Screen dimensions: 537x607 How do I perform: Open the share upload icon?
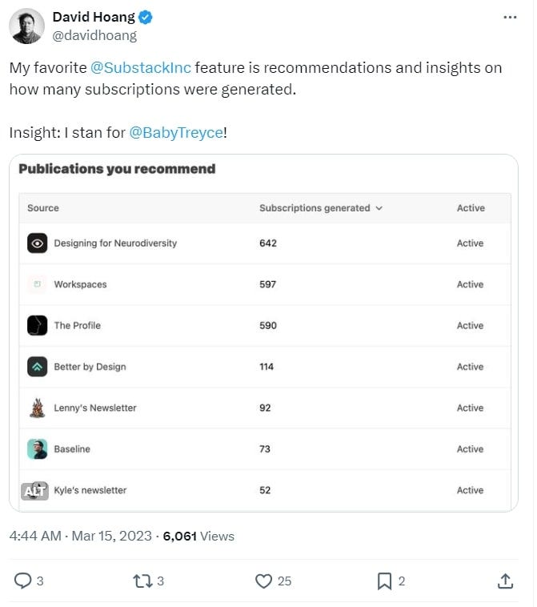(505, 581)
